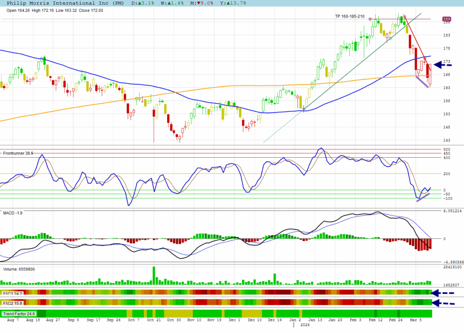Click the red 189 price tag on the axis
Image resolution: width=464 pixels, height=333 pixels.
446,19
